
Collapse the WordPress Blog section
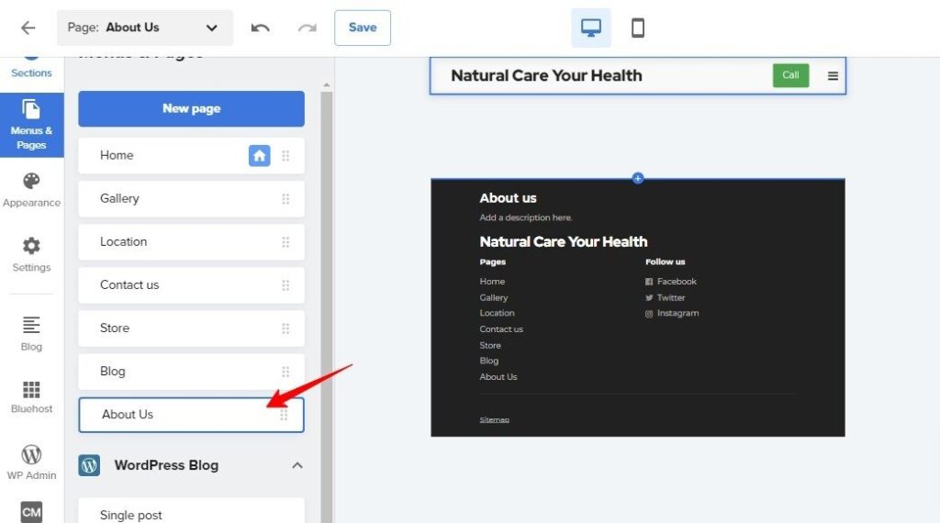(x=297, y=465)
